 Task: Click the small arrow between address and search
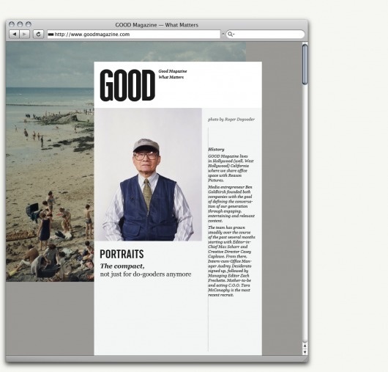(x=223, y=34)
